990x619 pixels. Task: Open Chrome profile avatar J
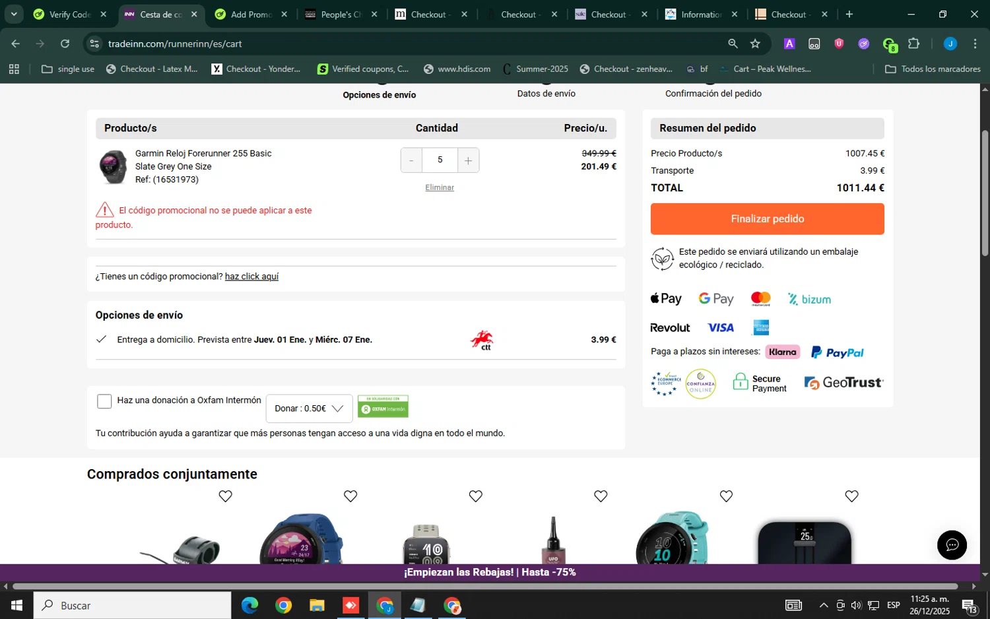(x=950, y=44)
